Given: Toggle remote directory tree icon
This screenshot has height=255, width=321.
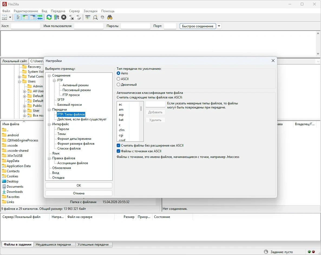Looking at the screenshot, I should click(32, 17).
